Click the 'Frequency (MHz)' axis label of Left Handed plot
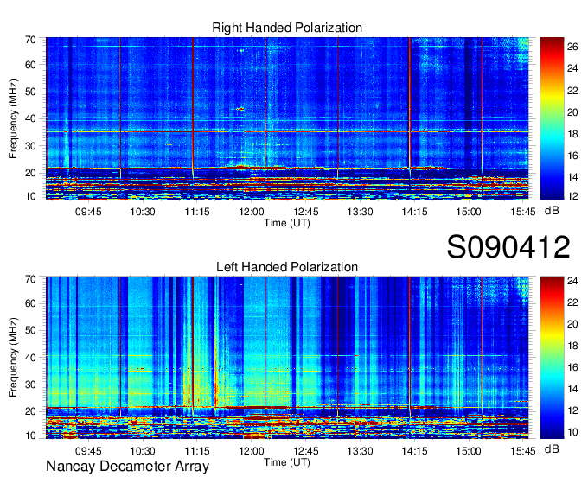Screen dimensions: 588x477 pos(13,358)
